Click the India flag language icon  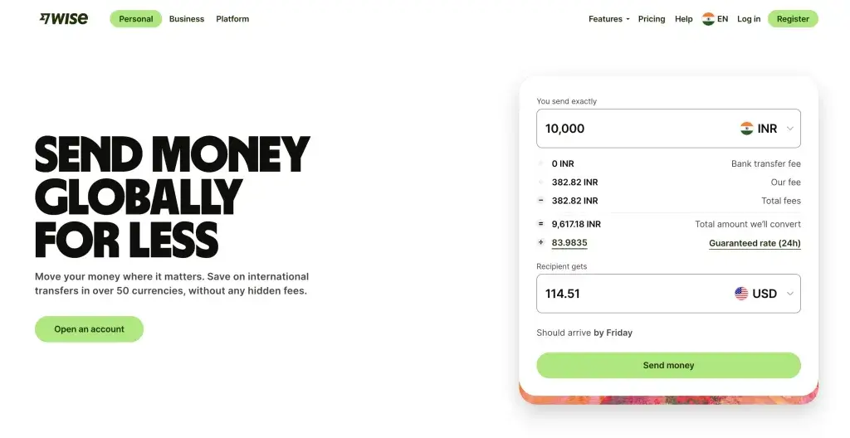click(708, 19)
